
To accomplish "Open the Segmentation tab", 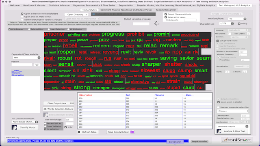I will pos(126,5).
